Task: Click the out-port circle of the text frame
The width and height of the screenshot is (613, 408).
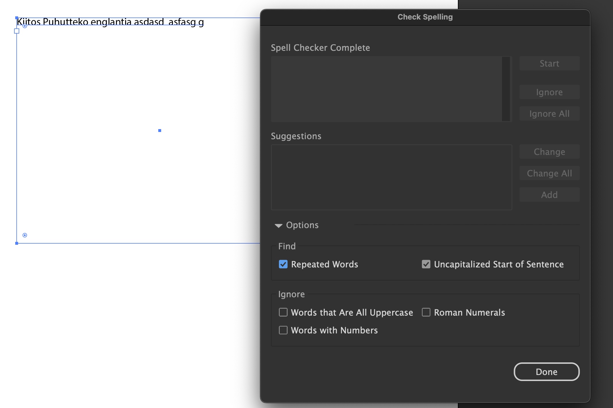Action: (x=24, y=235)
